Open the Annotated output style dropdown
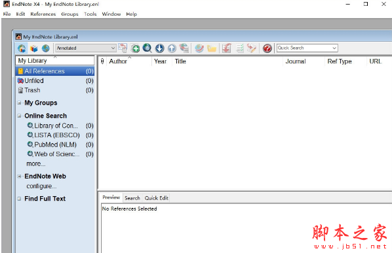Image resolution: width=392 pixels, height=253 pixels. click(86, 48)
